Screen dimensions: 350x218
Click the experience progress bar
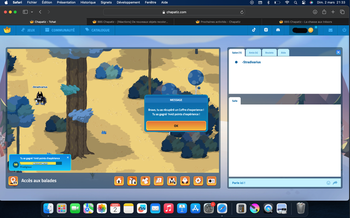40,163
